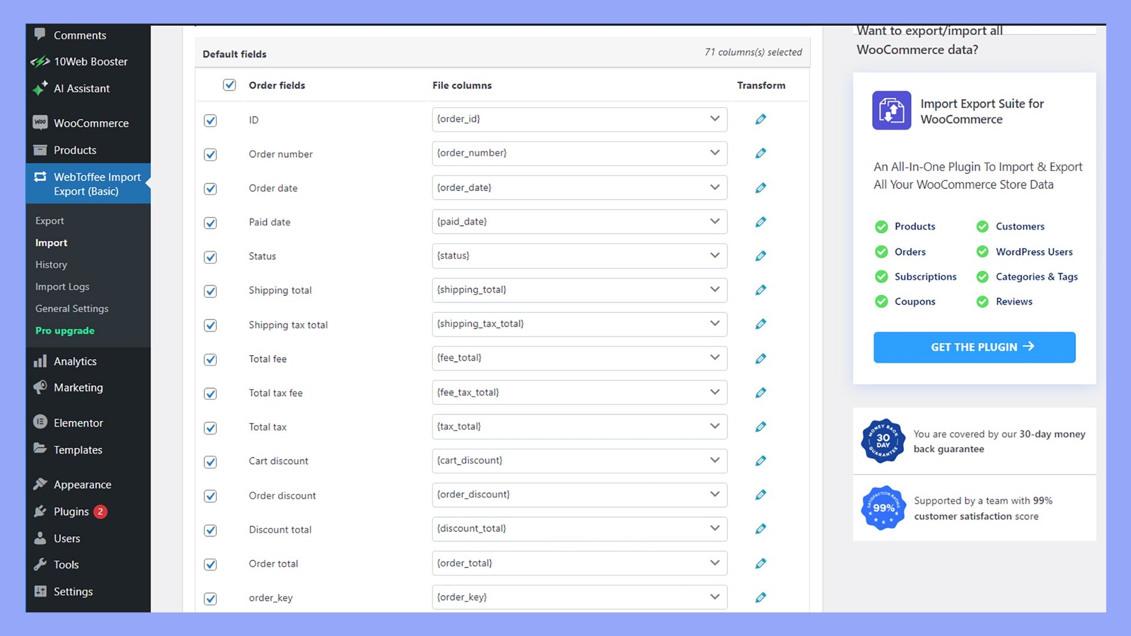Click the Import Export Suite plugin logo
Image resolution: width=1131 pixels, height=636 pixels.
[x=891, y=111]
